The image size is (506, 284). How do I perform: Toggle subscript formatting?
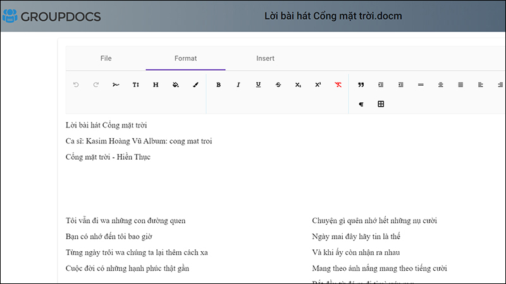point(298,85)
